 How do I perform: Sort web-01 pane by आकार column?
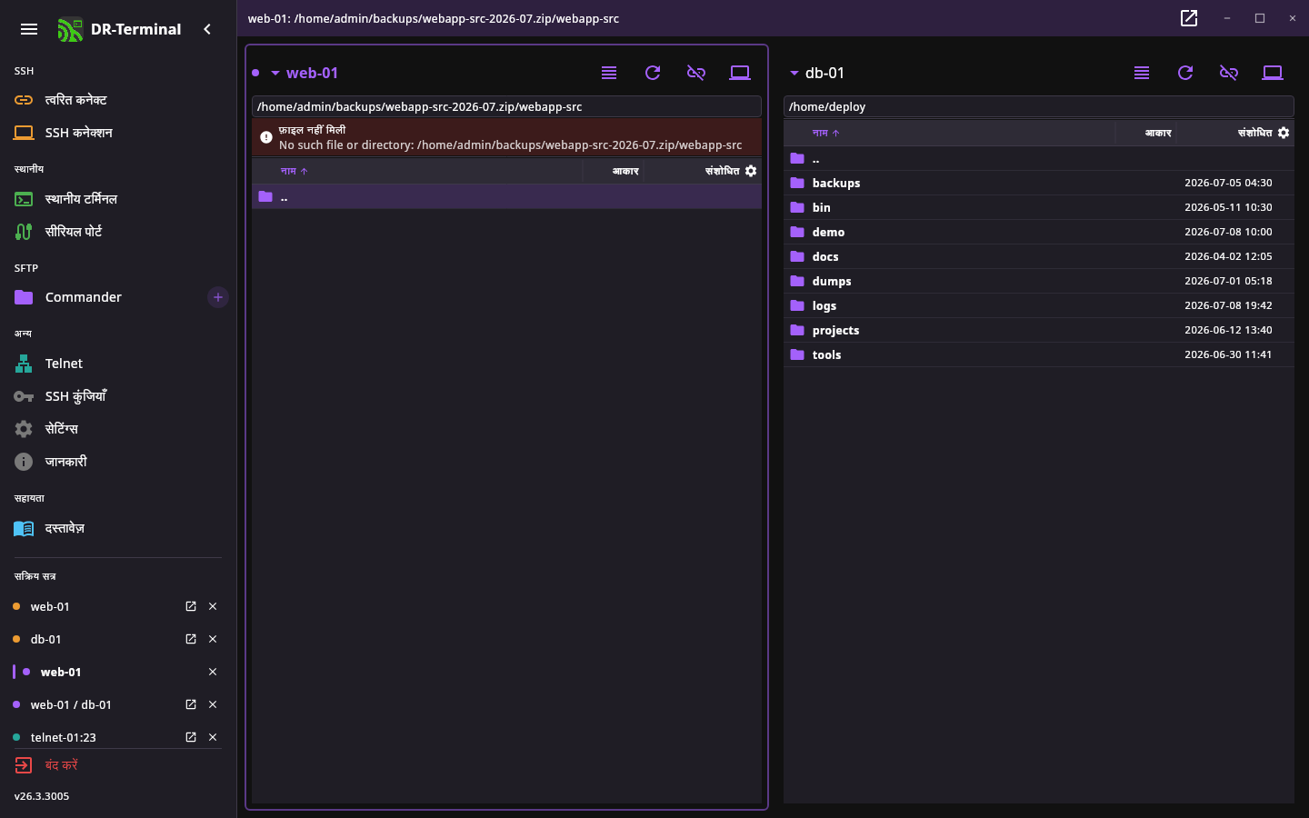coord(625,171)
